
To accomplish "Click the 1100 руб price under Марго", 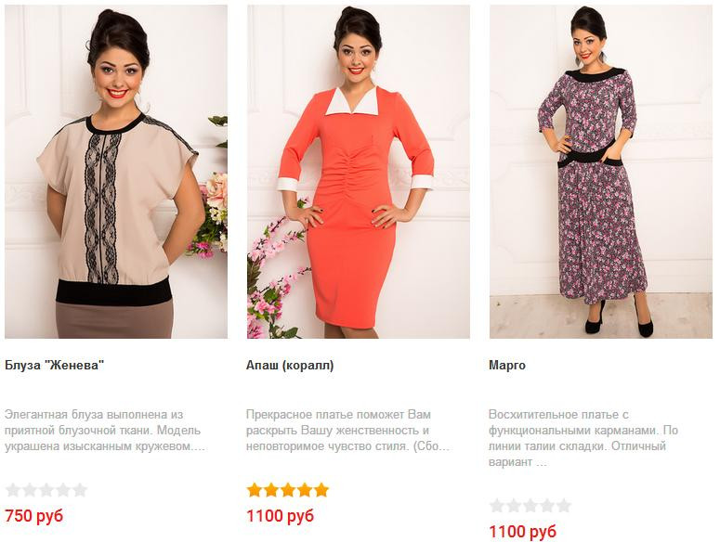I will [x=522, y=532].
